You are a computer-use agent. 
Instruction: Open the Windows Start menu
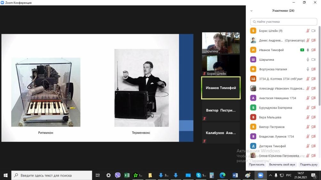coord(5,175)
